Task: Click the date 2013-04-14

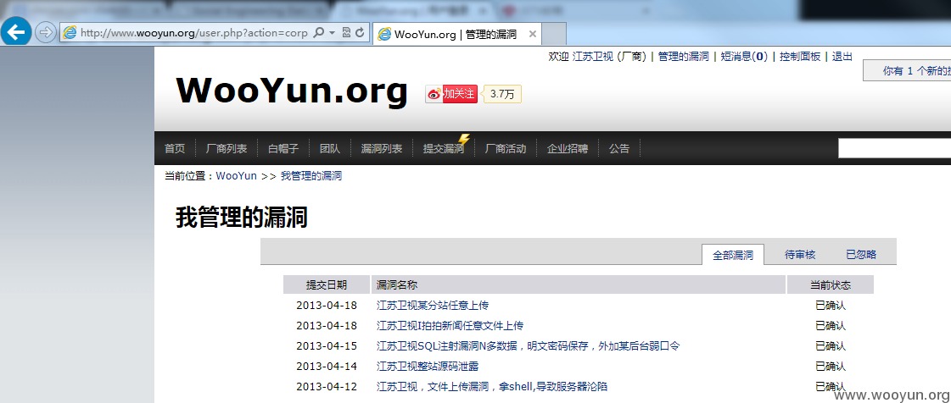Action: click(327, 366)
